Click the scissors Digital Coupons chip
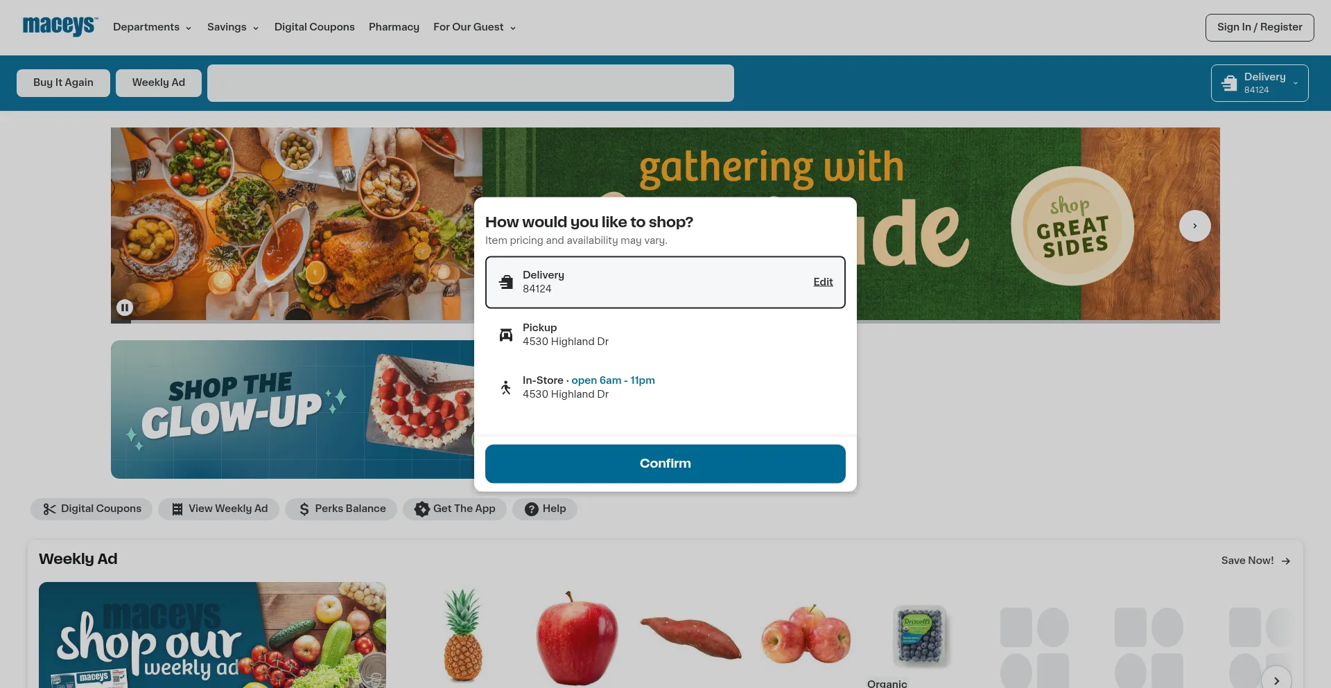This screenshot has width=1331, height=688. pos(92,509)
